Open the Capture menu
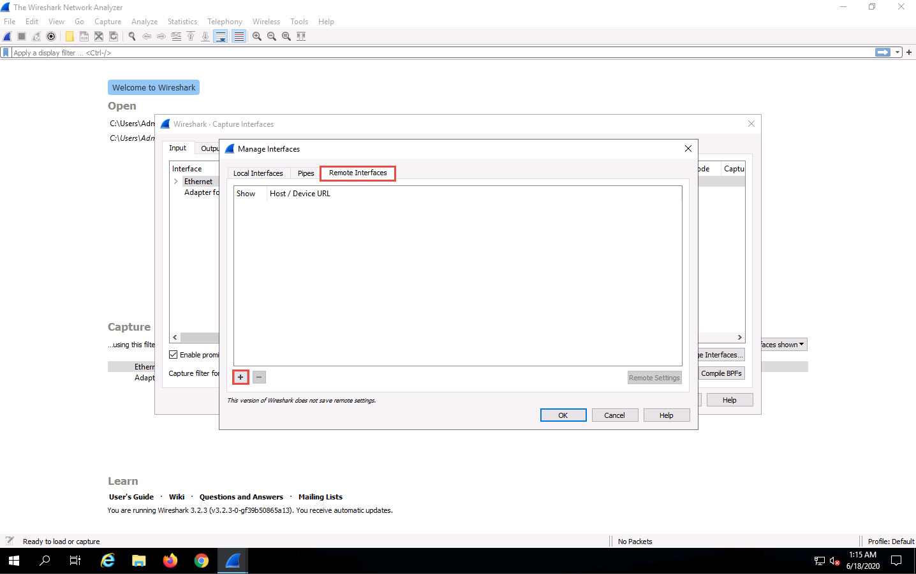Screen dimensions: 916x574 [x=108, y=22]
